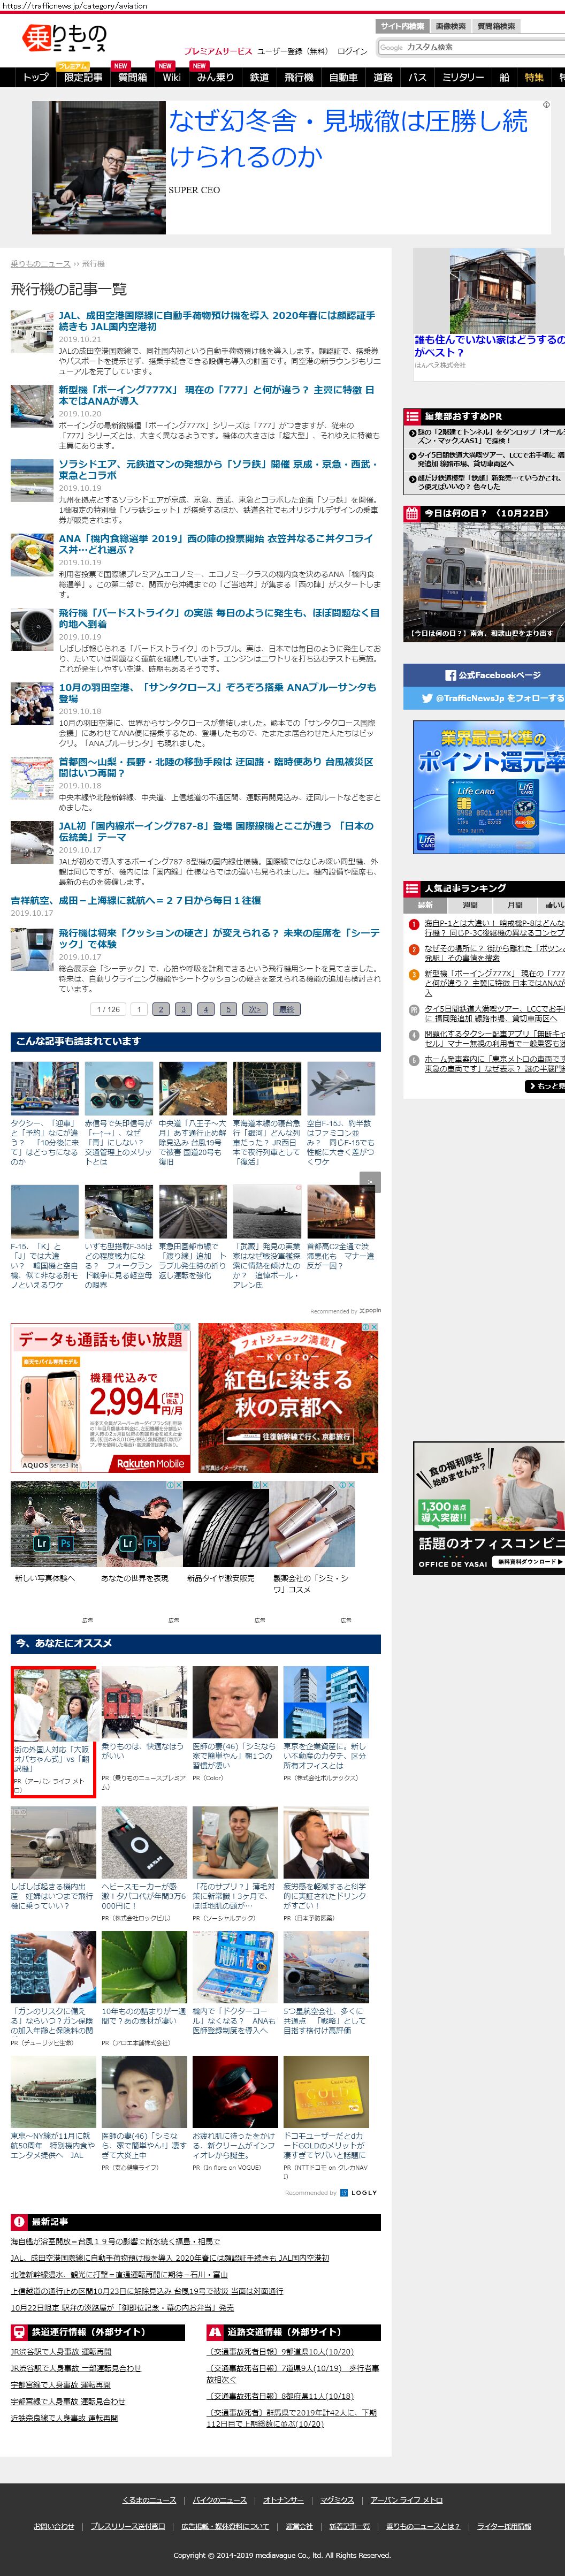Viewport: 565px width, 2576px height.
Task: Go to pagination page 2
Action: tap(161, 1009)
